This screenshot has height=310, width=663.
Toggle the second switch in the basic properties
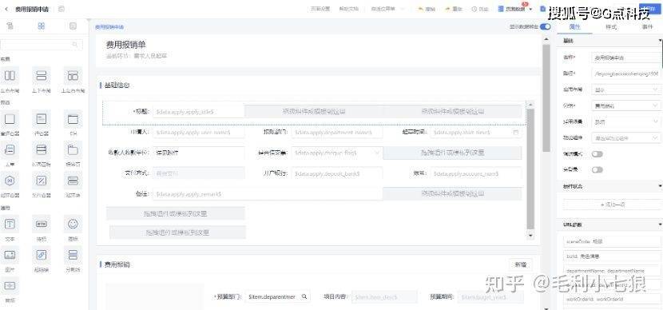[x=597, y=169]
